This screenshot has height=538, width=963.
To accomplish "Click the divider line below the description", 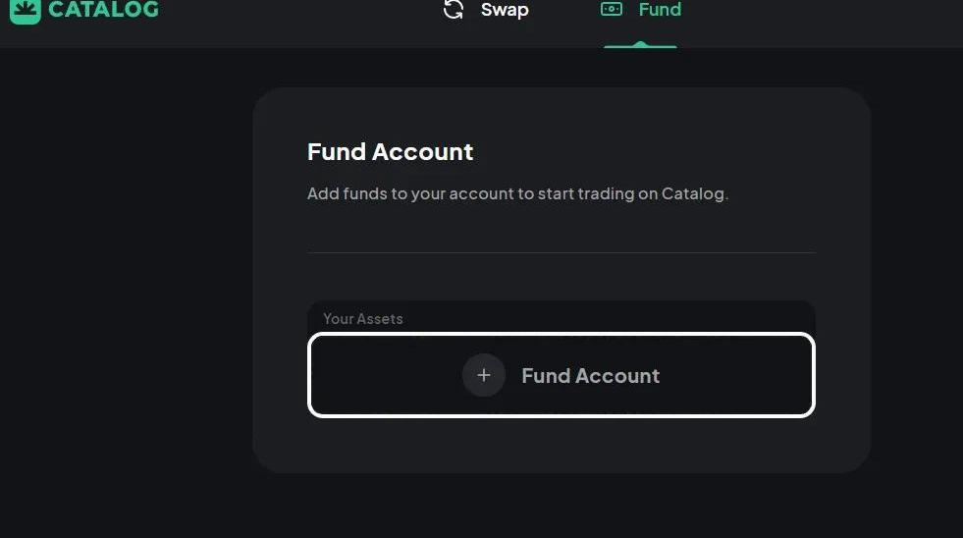I will [561, 252].
